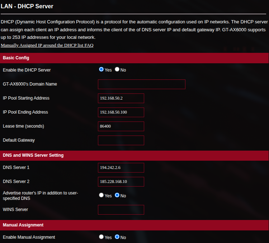Set Enable Manual Assignment to No

tap(117, 237)
